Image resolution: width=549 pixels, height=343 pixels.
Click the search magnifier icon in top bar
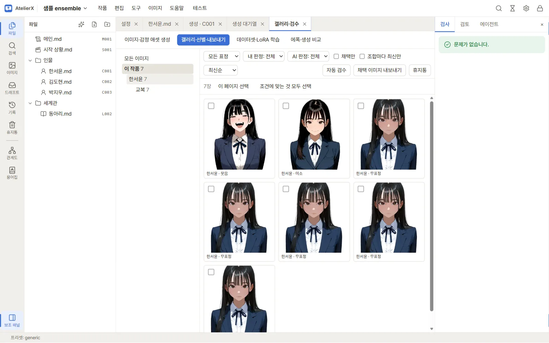coord(499,8)
